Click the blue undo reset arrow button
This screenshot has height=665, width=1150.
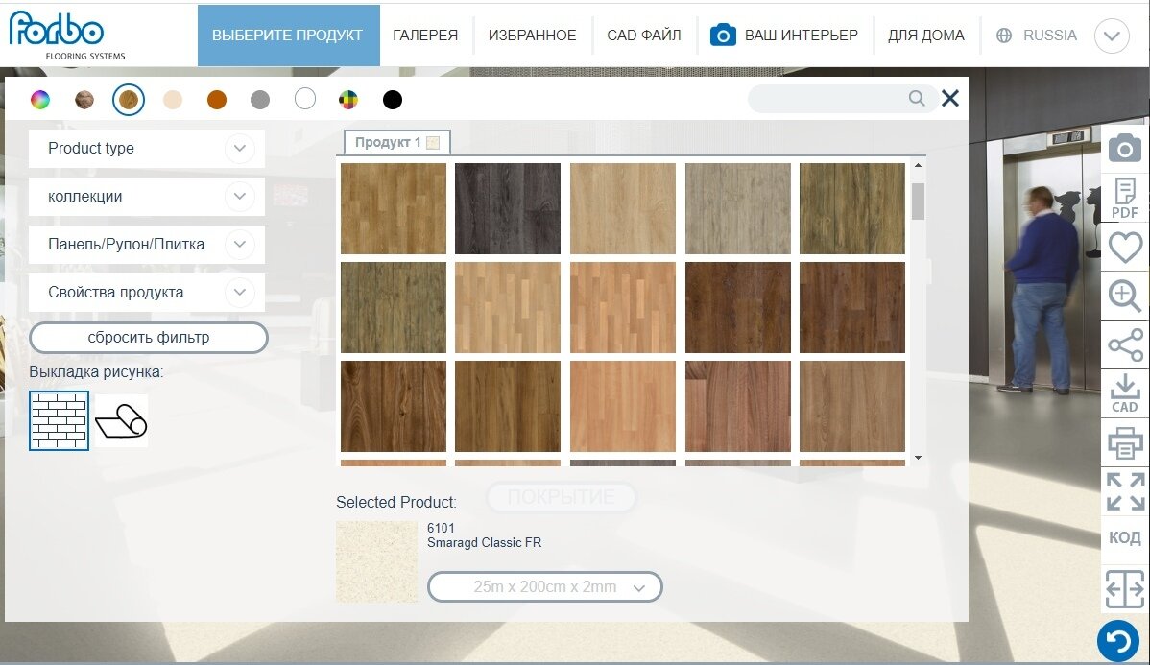(1117, 641)
